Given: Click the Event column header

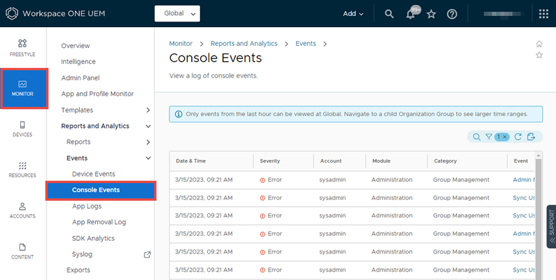Looking at the screenshot, I should (x=521, y=161).
